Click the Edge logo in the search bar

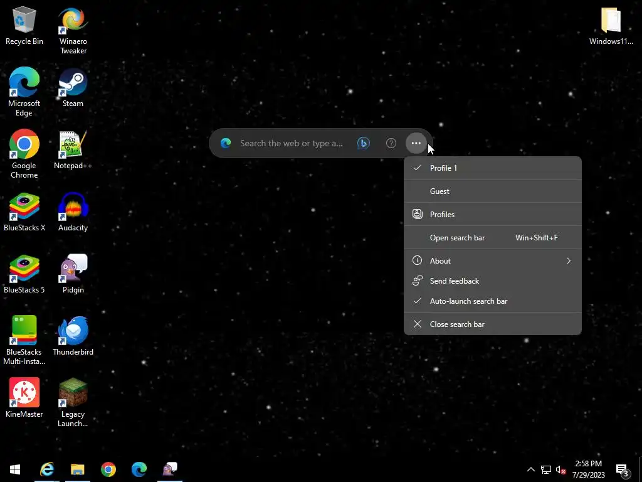coord(226,143)
